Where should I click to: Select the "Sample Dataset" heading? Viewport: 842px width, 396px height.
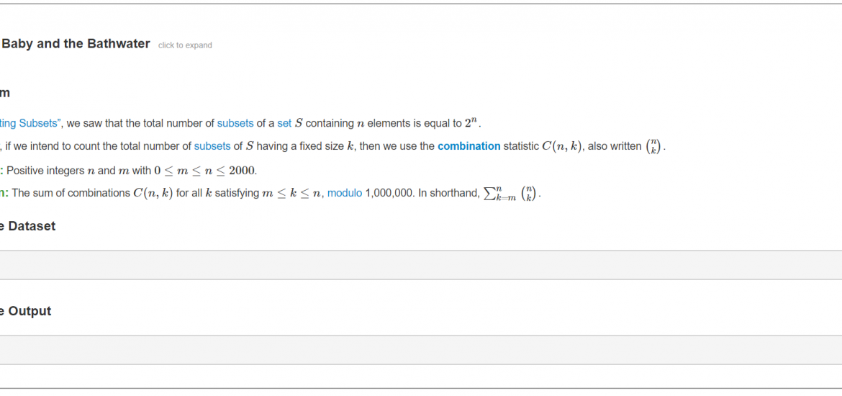click(x=27, y=226)
